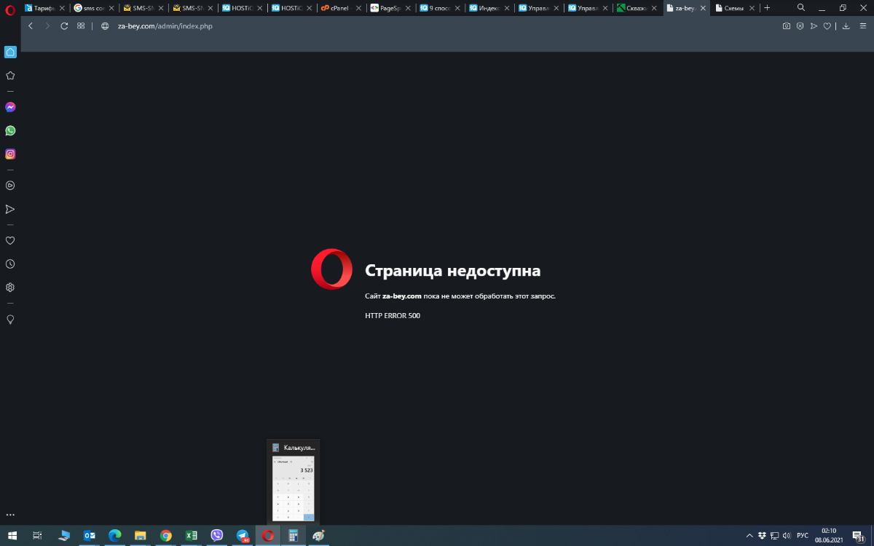Open Facebook Messenger in the sidebar

(10, 107)
